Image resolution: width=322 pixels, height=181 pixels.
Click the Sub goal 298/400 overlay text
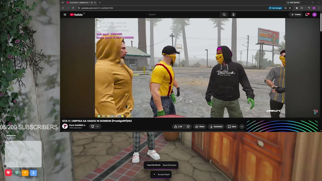pyautogui.click(x=109, y=34)
